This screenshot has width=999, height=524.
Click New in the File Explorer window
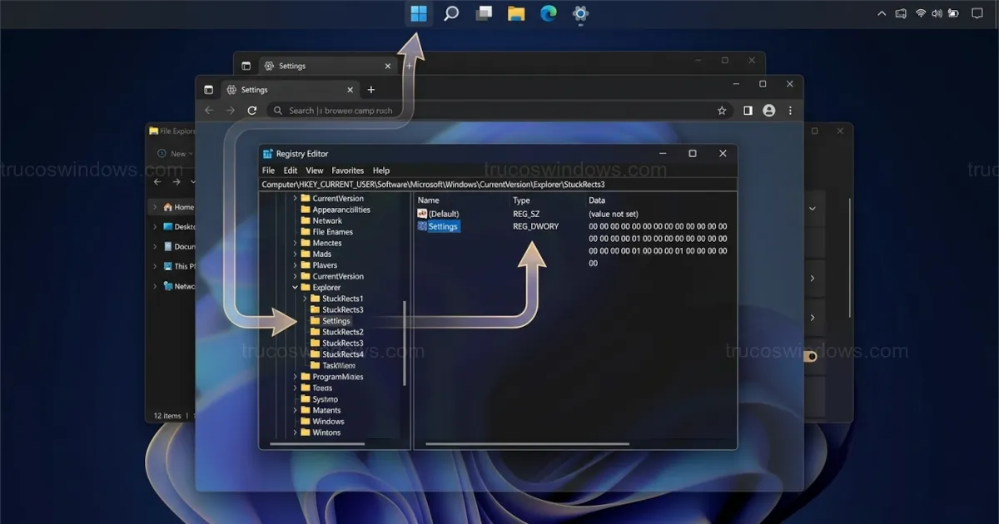(173, 154)
